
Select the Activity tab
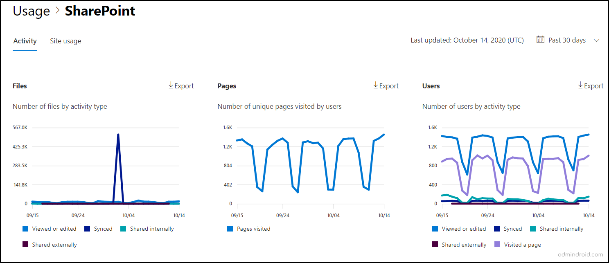click(x=25, y=40)
